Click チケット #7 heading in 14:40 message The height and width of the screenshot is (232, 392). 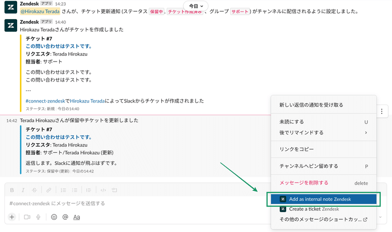pyautogui.click(x=39, y=39)
